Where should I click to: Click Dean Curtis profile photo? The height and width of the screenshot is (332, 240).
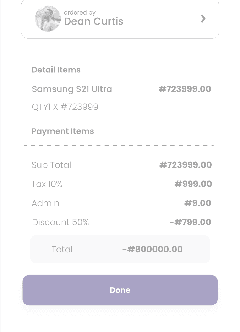click(x=48, y=18)
